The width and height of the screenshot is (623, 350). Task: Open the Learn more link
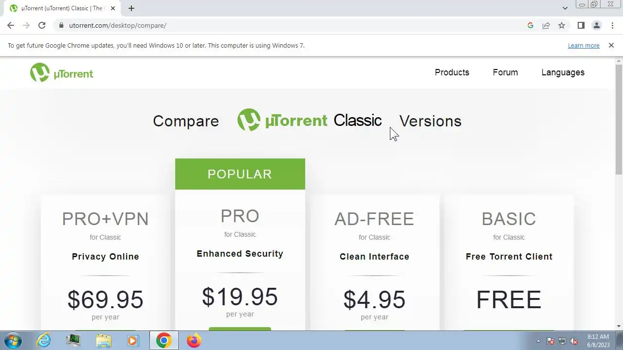584,45
